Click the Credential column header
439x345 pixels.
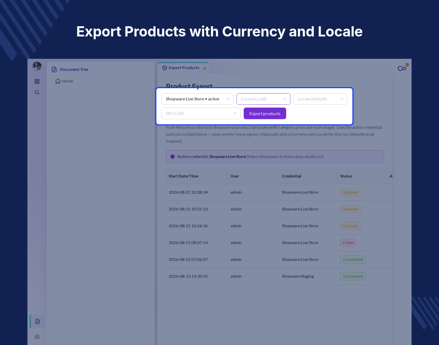(292, 176)
